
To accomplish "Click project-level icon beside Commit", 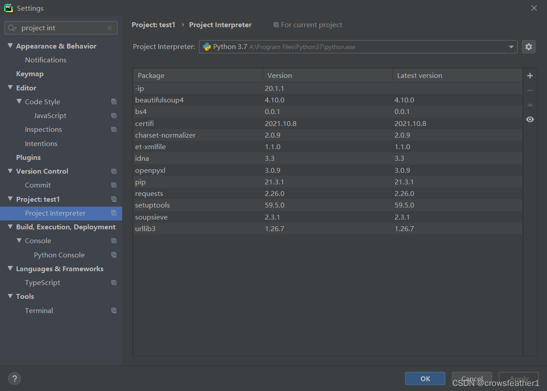I will (114, 185).
